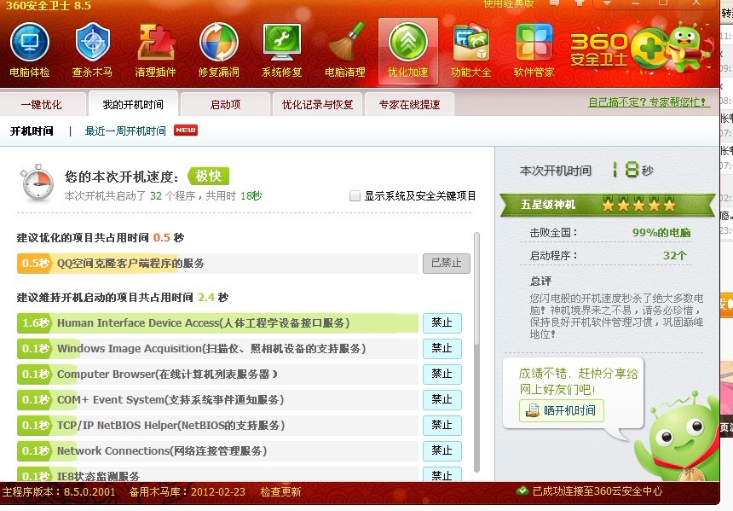
Task: Select the Computer Browser row
Action: (x=218, y=374)
